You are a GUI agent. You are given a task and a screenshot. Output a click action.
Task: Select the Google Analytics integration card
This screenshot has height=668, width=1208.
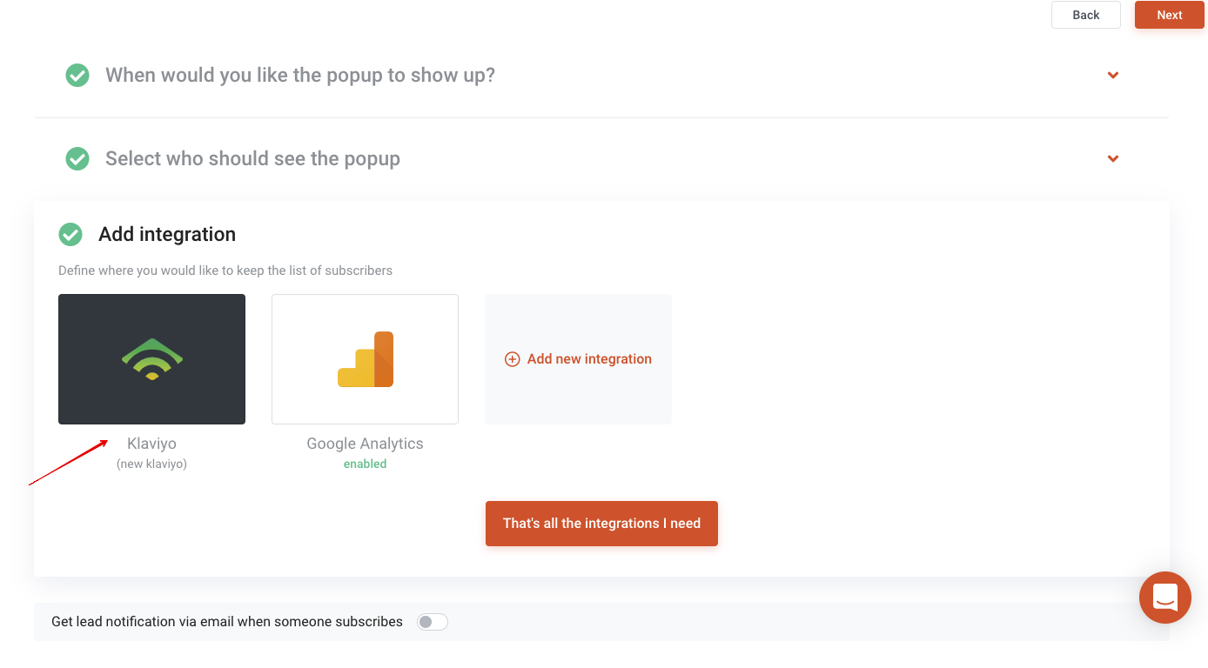366,359
